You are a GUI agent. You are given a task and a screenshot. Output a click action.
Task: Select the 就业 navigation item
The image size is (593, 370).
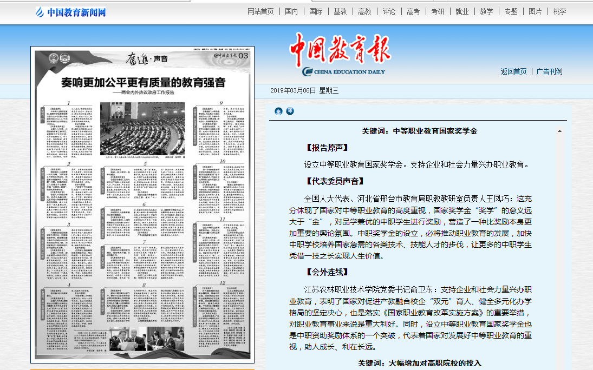[462, 11]
